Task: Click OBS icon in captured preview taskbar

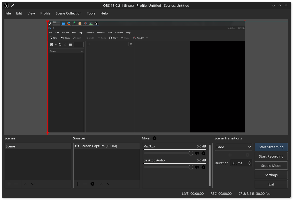Action: click(x=97, y=24)
